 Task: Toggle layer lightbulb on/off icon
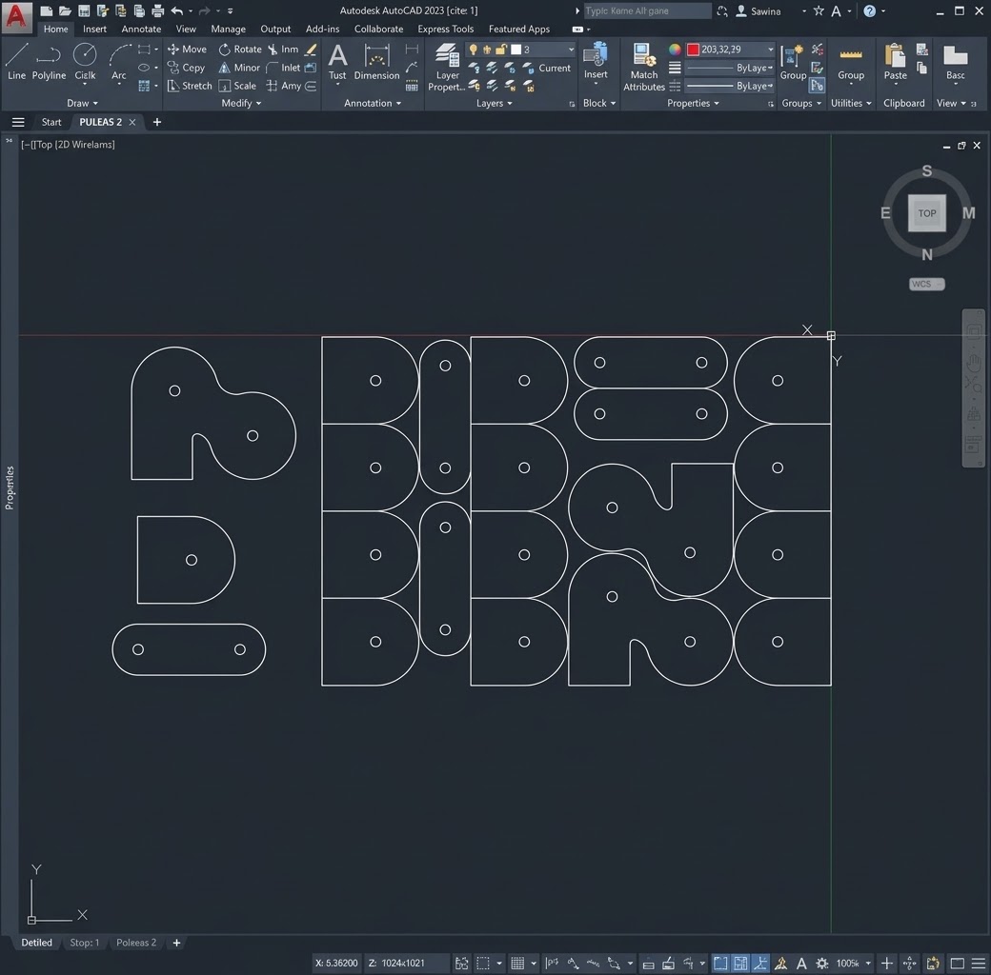point(473,50)
